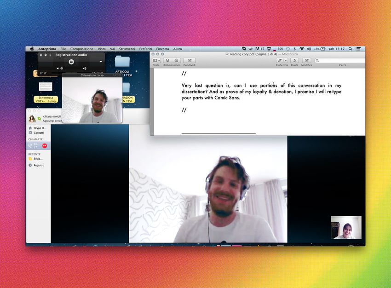This screenshot has height=288, width=391.
Task: Click the reading cory.pdf window title
Action: [x=253, y=54]
